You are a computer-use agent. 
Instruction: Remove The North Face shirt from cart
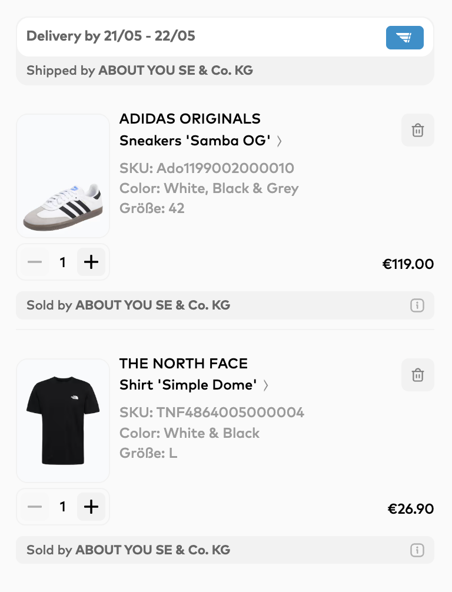(x=417, y=375)
